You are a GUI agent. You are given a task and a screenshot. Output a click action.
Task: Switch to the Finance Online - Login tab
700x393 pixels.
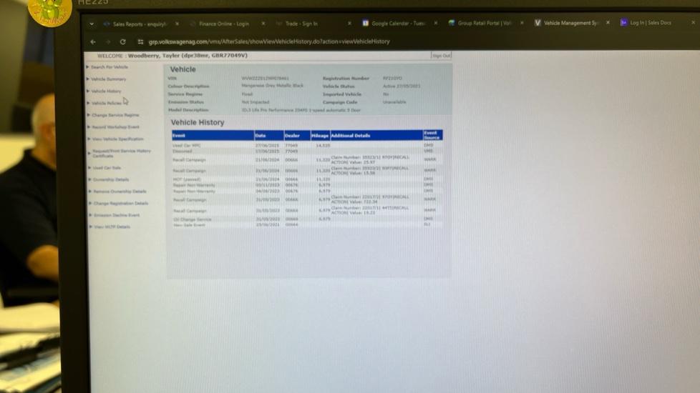pyautogui.click(x=224, y=24)
